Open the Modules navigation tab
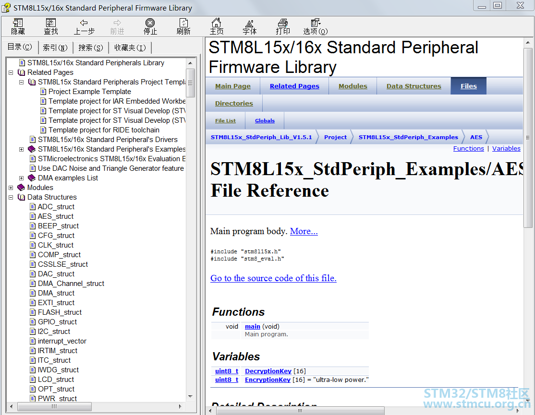 pyautogui.click(x=353, y=86)
